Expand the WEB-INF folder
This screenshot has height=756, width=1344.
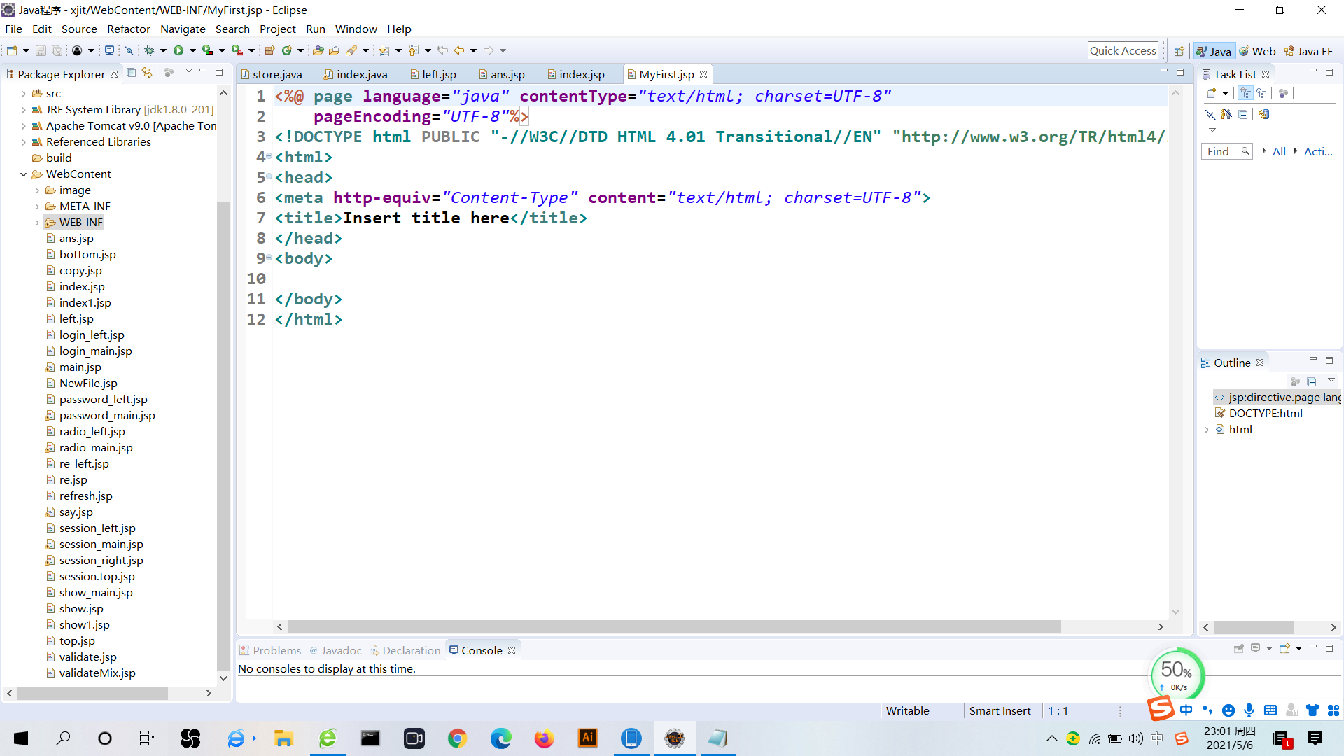point(37,223)
